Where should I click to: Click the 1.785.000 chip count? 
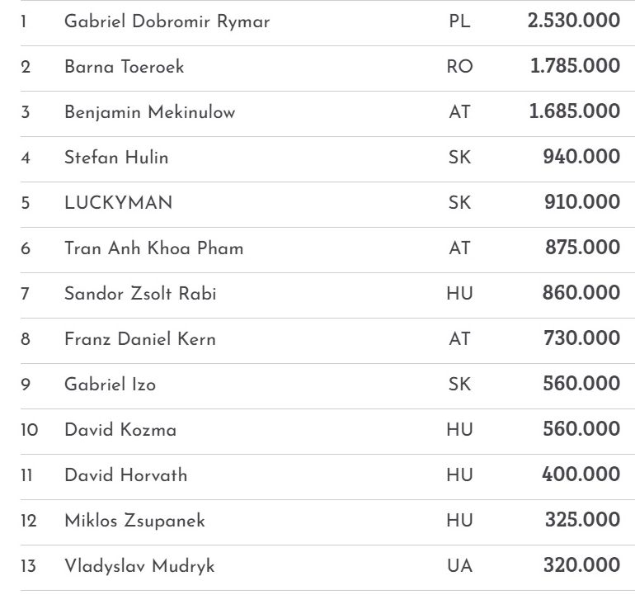[x=575, y=66]
